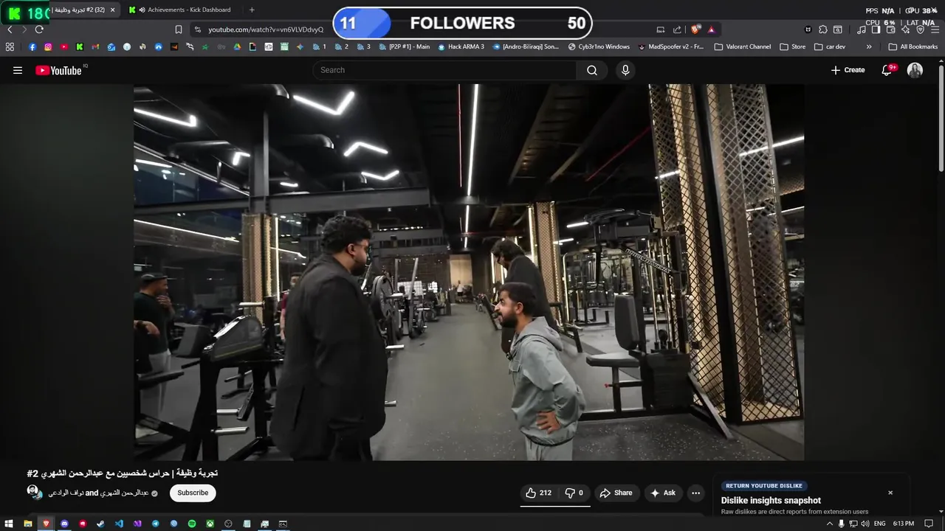Image resolution: width=945 pixels, height=531 pixels.
Task: Go back with browser back arrow
Action: click(10, 29)
